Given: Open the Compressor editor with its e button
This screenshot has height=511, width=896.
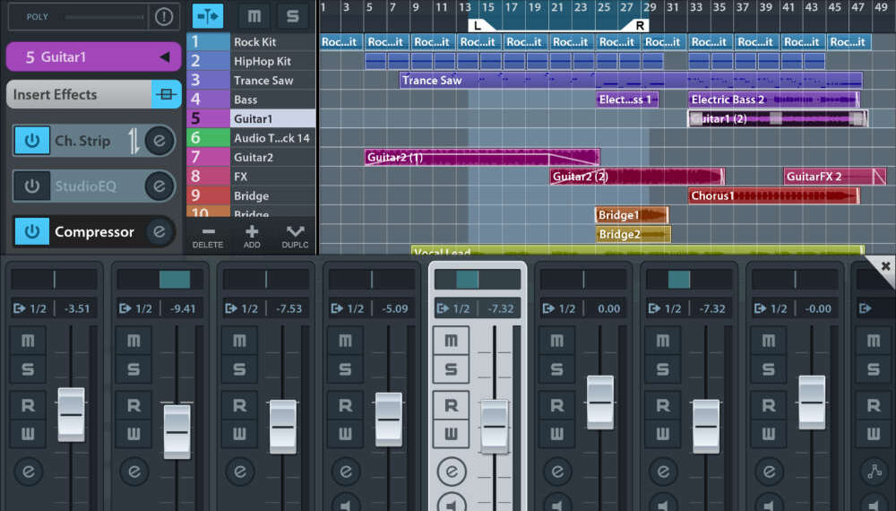Looking at the screenshot, I should click(160, 231).
